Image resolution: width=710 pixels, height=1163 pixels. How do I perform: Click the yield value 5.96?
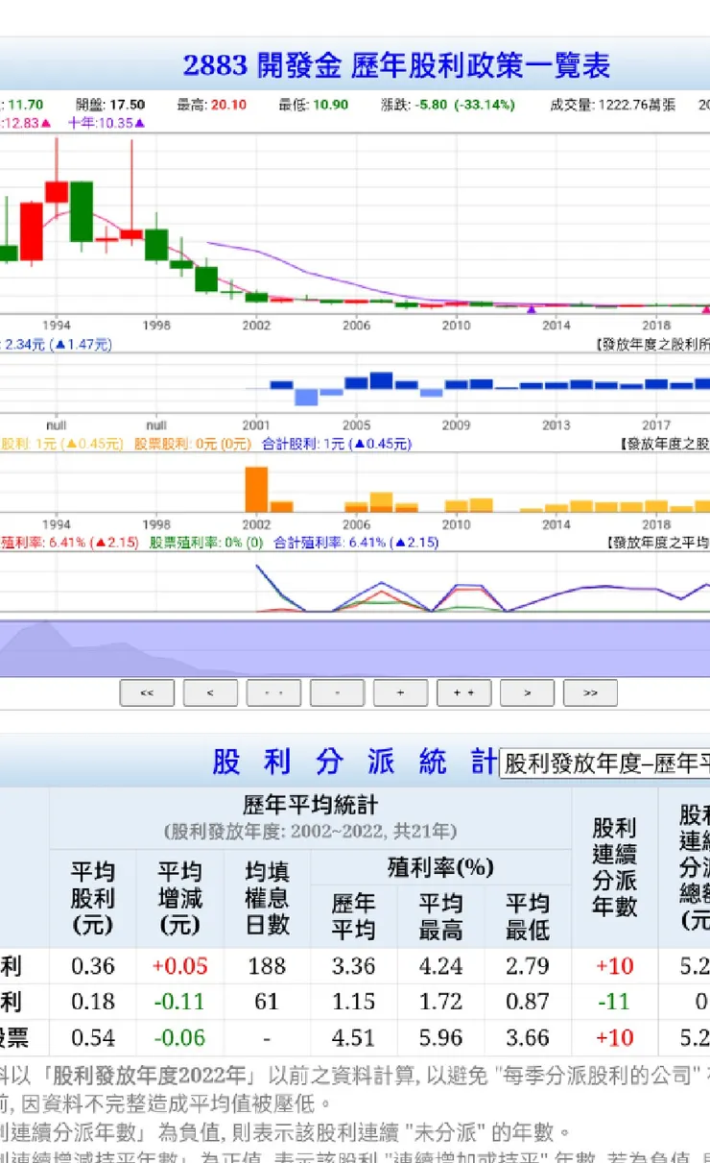click(440, 1038)
